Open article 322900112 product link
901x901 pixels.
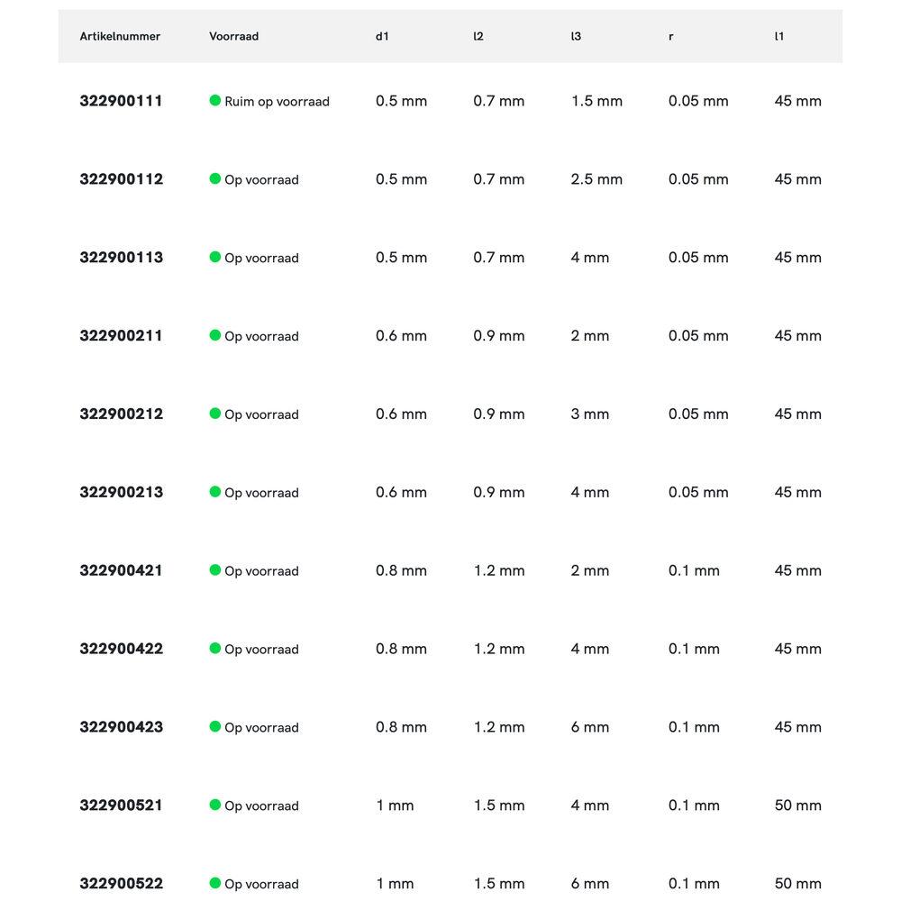tap(121, 179)
